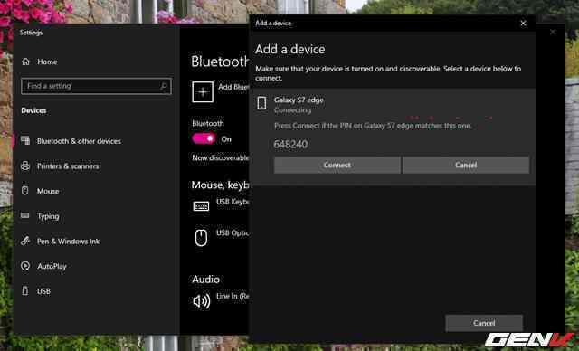Click Cancel next to the Connect button
The height and width of the screenshot is (351, 579).
pyautogui.click(x=466, y=165)
